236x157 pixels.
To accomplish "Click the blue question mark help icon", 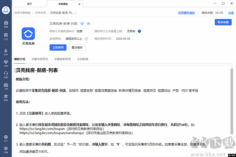I will (x=139, y=31).
